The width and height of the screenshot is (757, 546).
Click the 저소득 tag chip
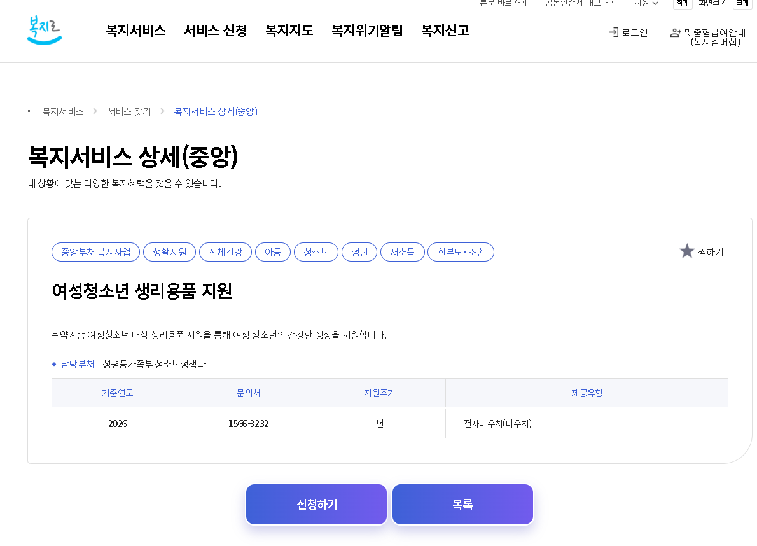click(x=402, y=252)
